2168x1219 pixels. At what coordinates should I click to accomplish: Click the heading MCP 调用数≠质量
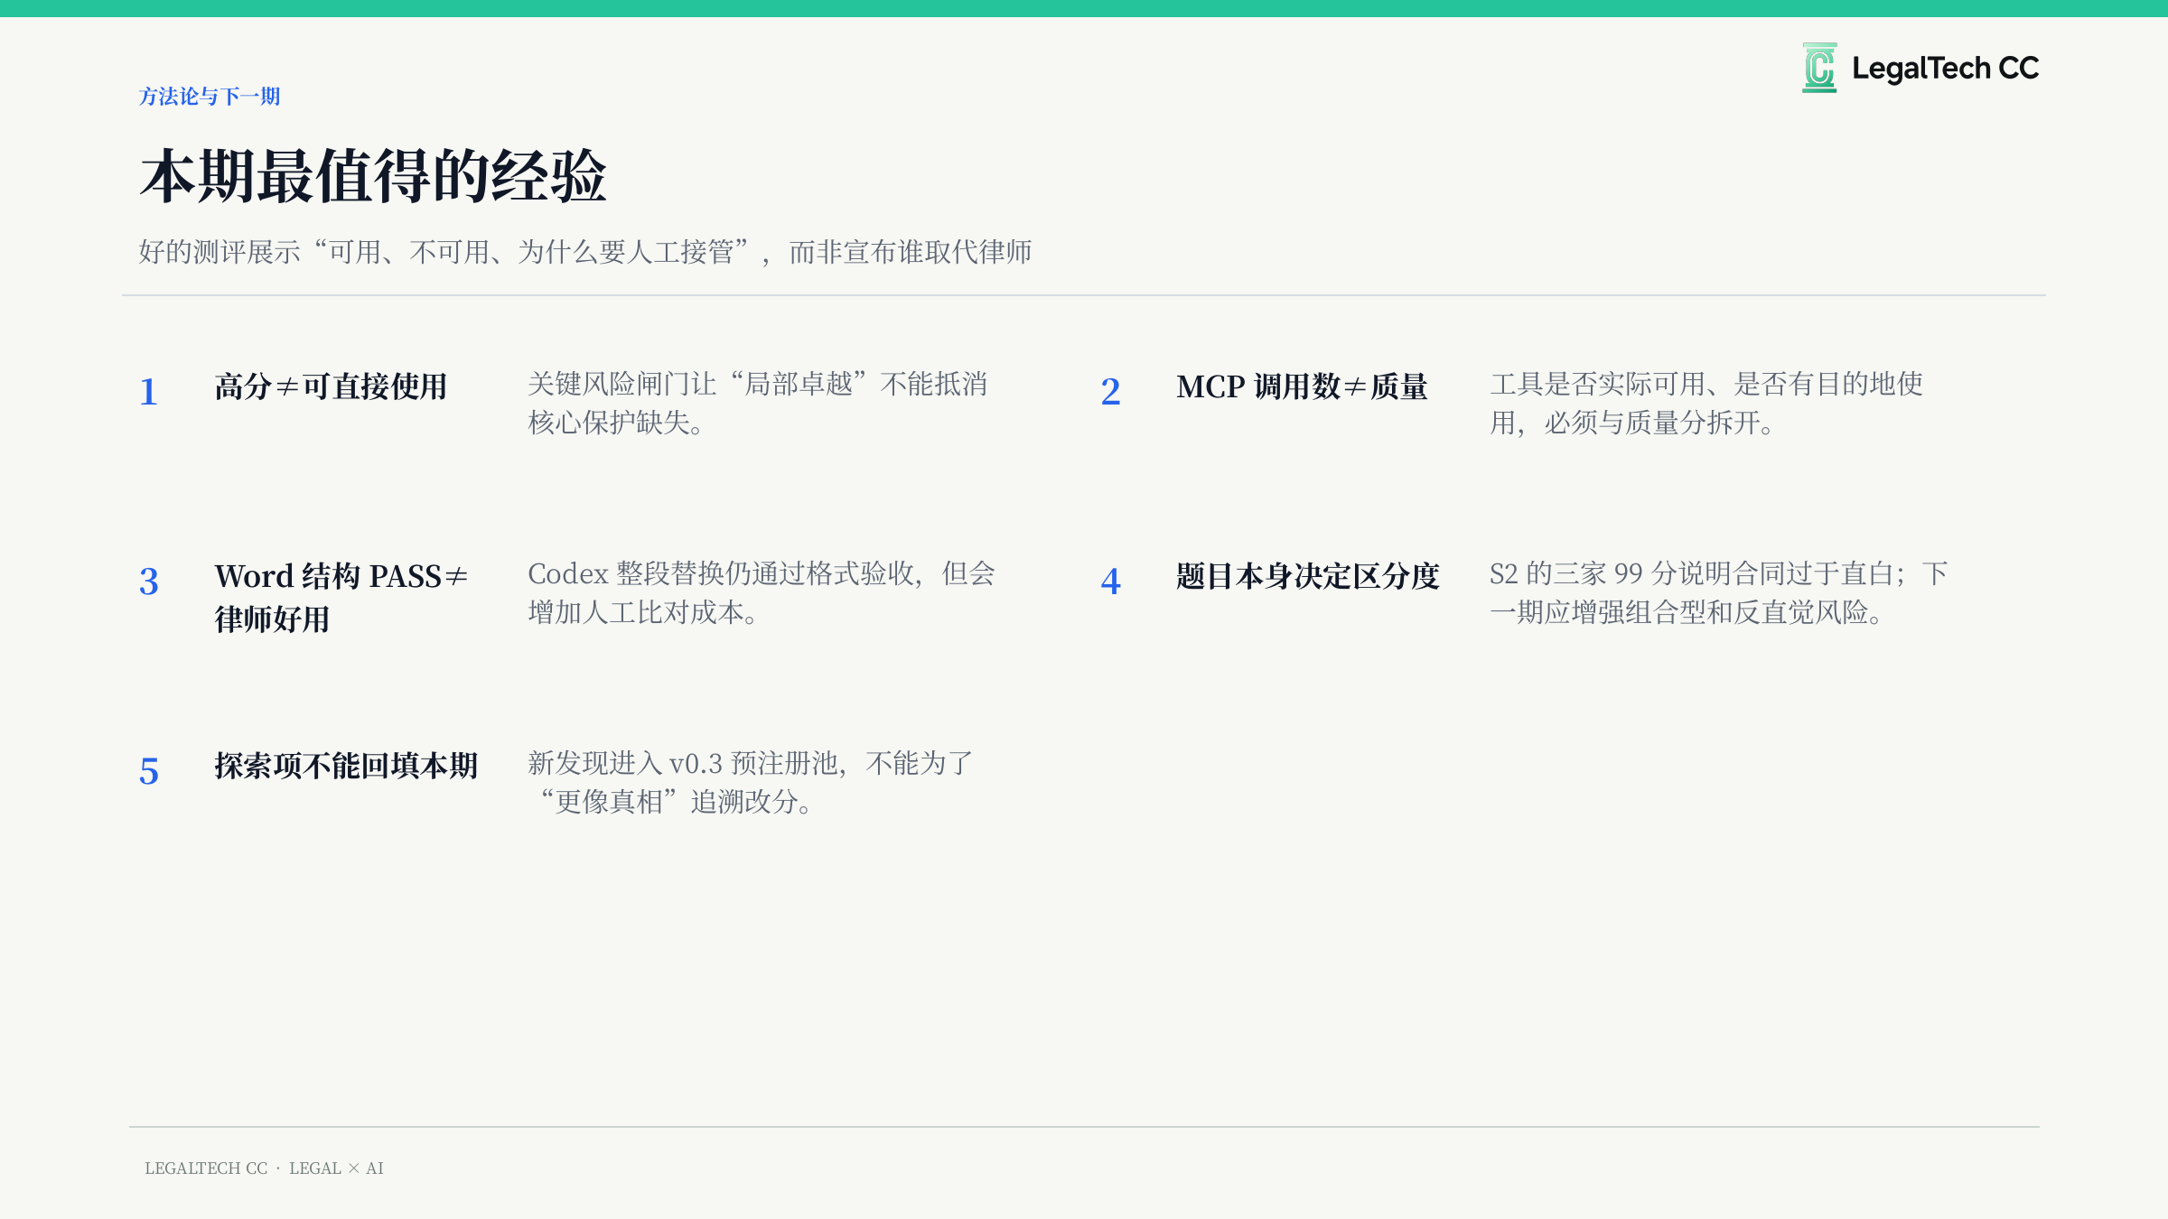(1302, 386)
